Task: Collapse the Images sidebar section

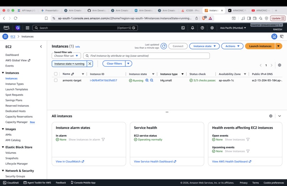Action: [x=3, y=129]
